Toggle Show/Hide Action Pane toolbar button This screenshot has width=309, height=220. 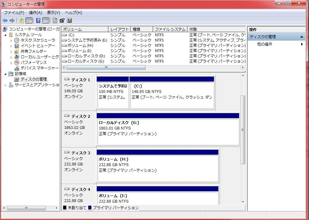[x=46, y=20]
